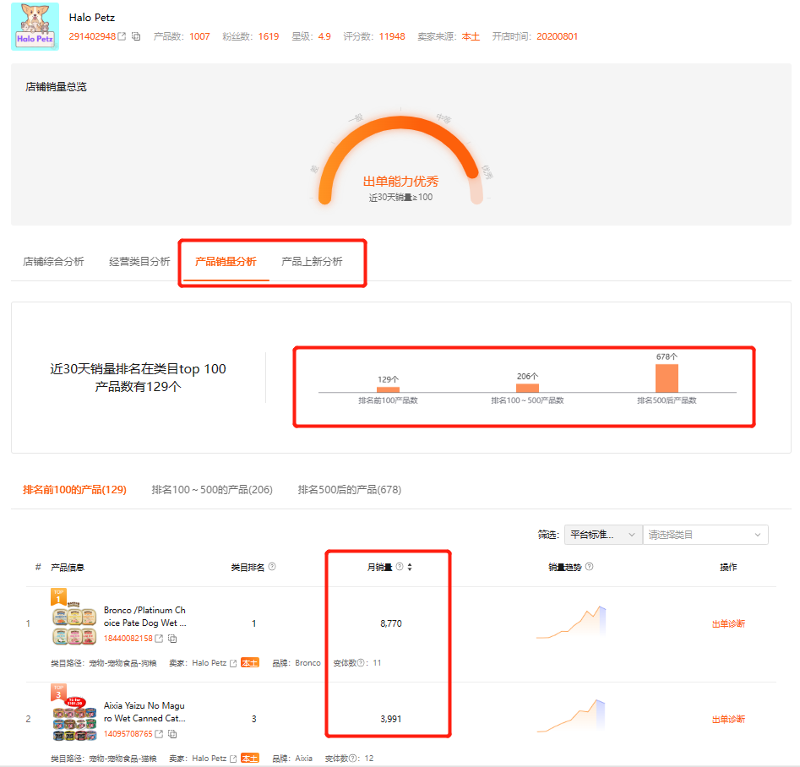The width and height of the screenshot is (800, 767).
Task: Click 出单诊断 for Aixia product
Action: (728, 719)
